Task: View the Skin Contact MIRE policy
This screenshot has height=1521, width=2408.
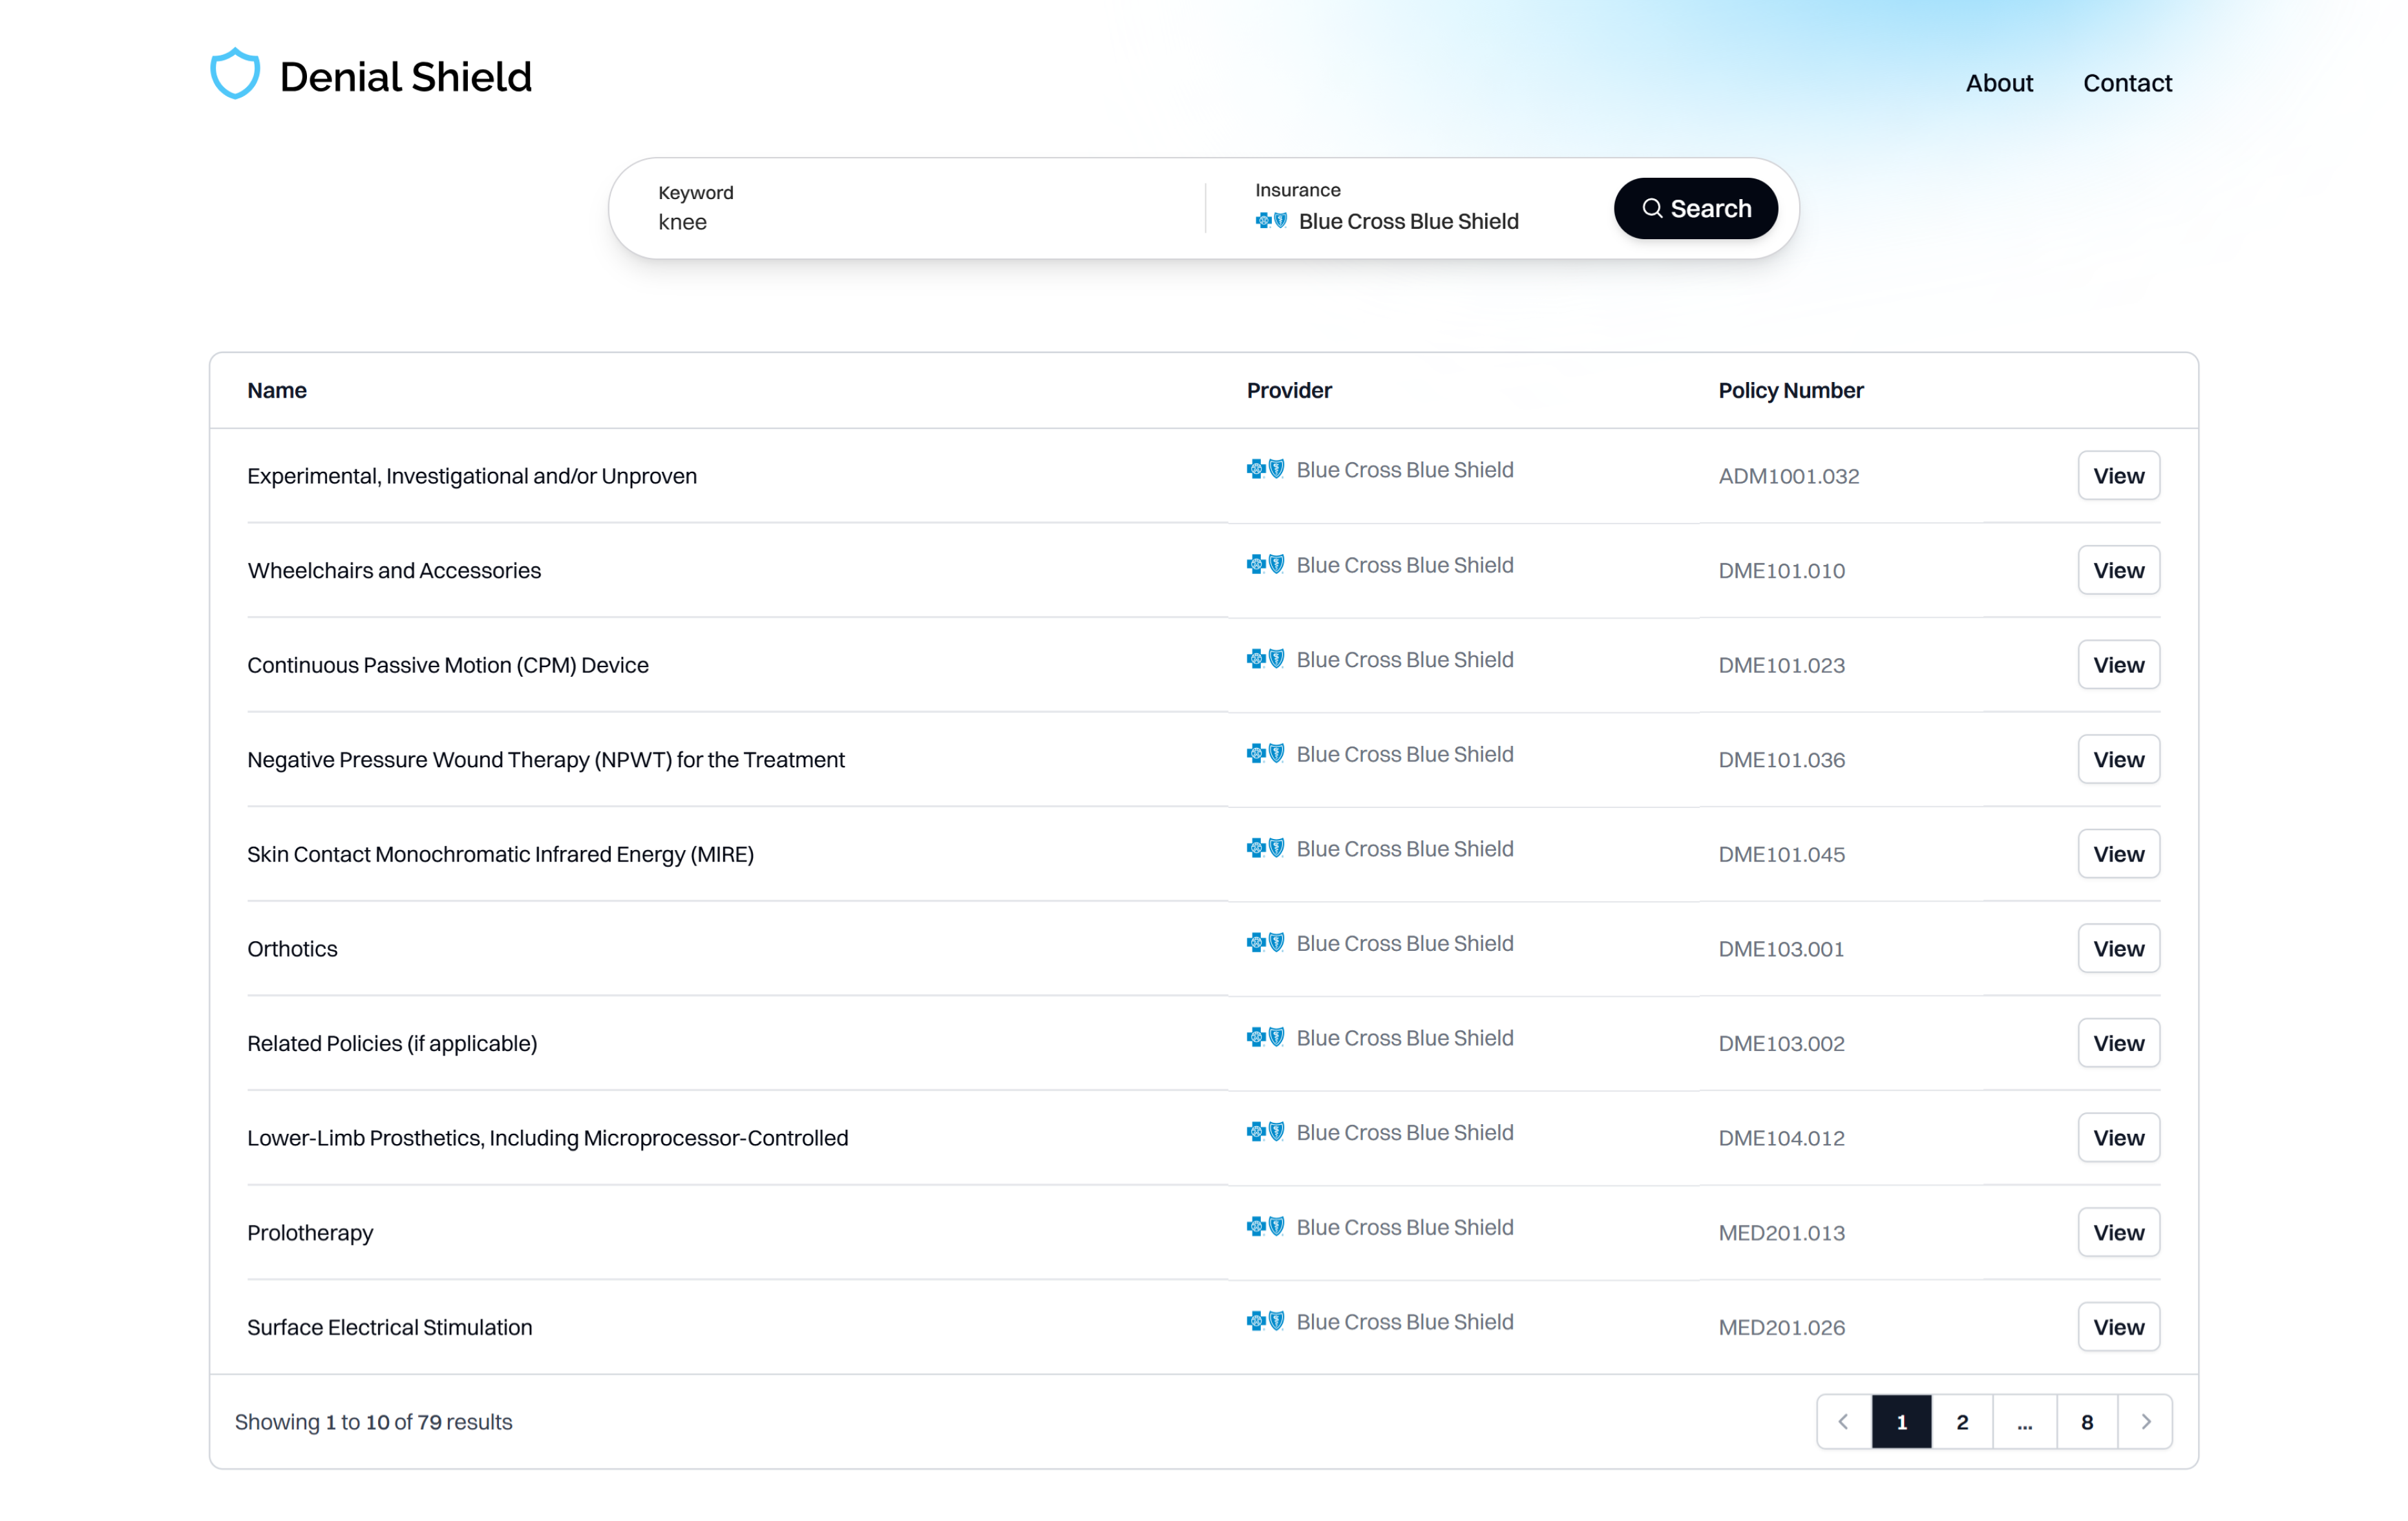Action: pyautogui.click(x=2118, y=853)
